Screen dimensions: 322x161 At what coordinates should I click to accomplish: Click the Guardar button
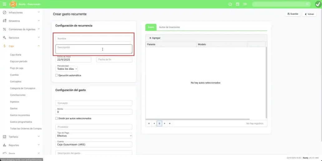[x=292, y=14]
